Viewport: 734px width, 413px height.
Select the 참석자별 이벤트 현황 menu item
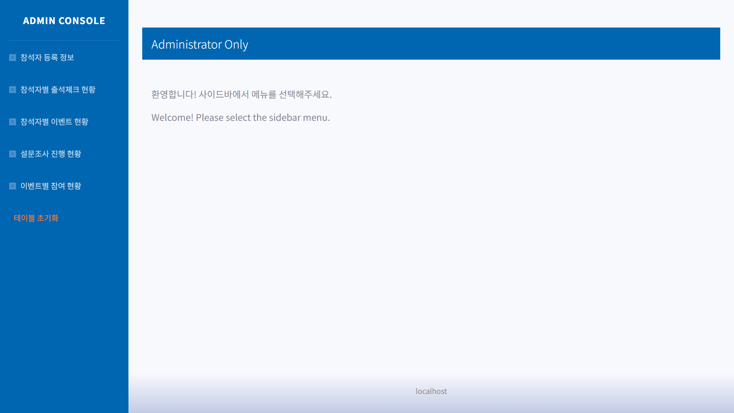coord(54,122)
